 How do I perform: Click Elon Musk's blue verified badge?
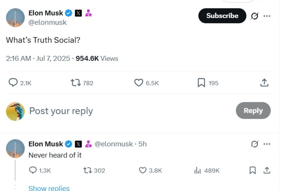pos(68,13)
